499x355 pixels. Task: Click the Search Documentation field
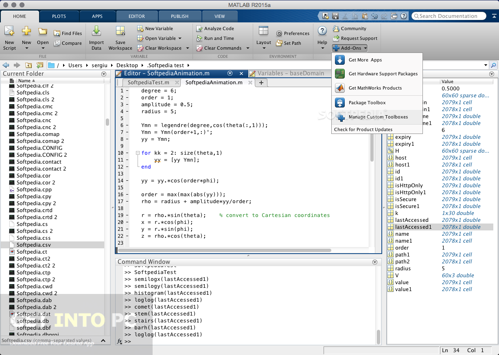pyautogui.click(x=449, y=16)
